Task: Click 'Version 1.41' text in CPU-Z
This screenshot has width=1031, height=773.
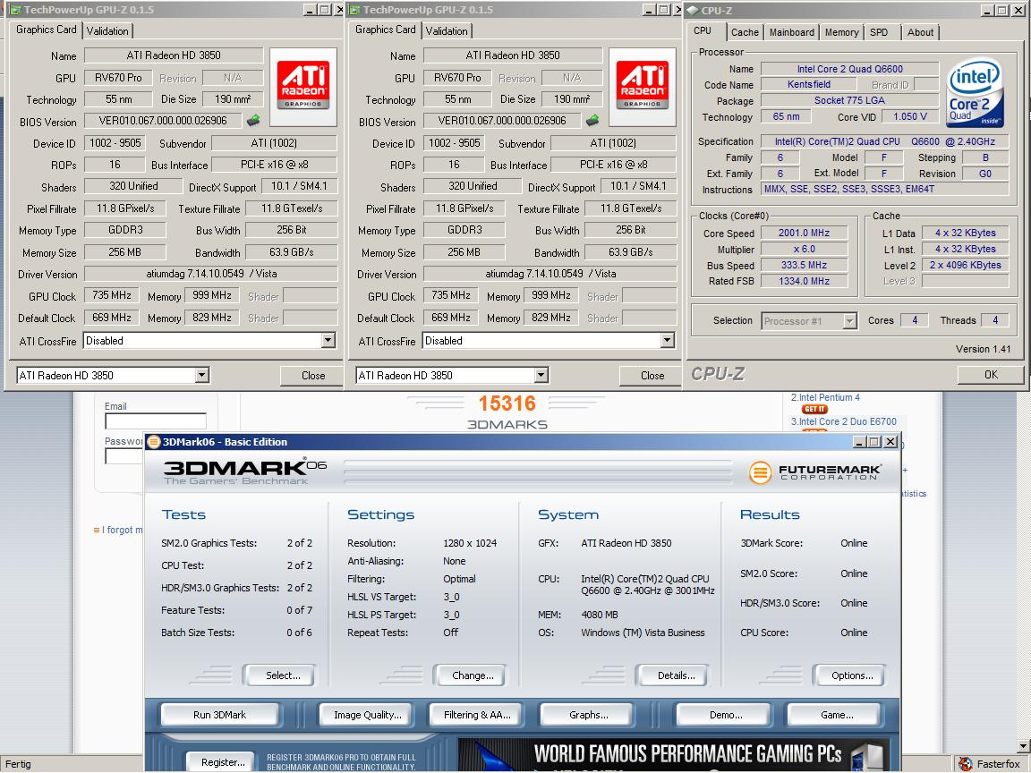Action: tap(983, 349)
